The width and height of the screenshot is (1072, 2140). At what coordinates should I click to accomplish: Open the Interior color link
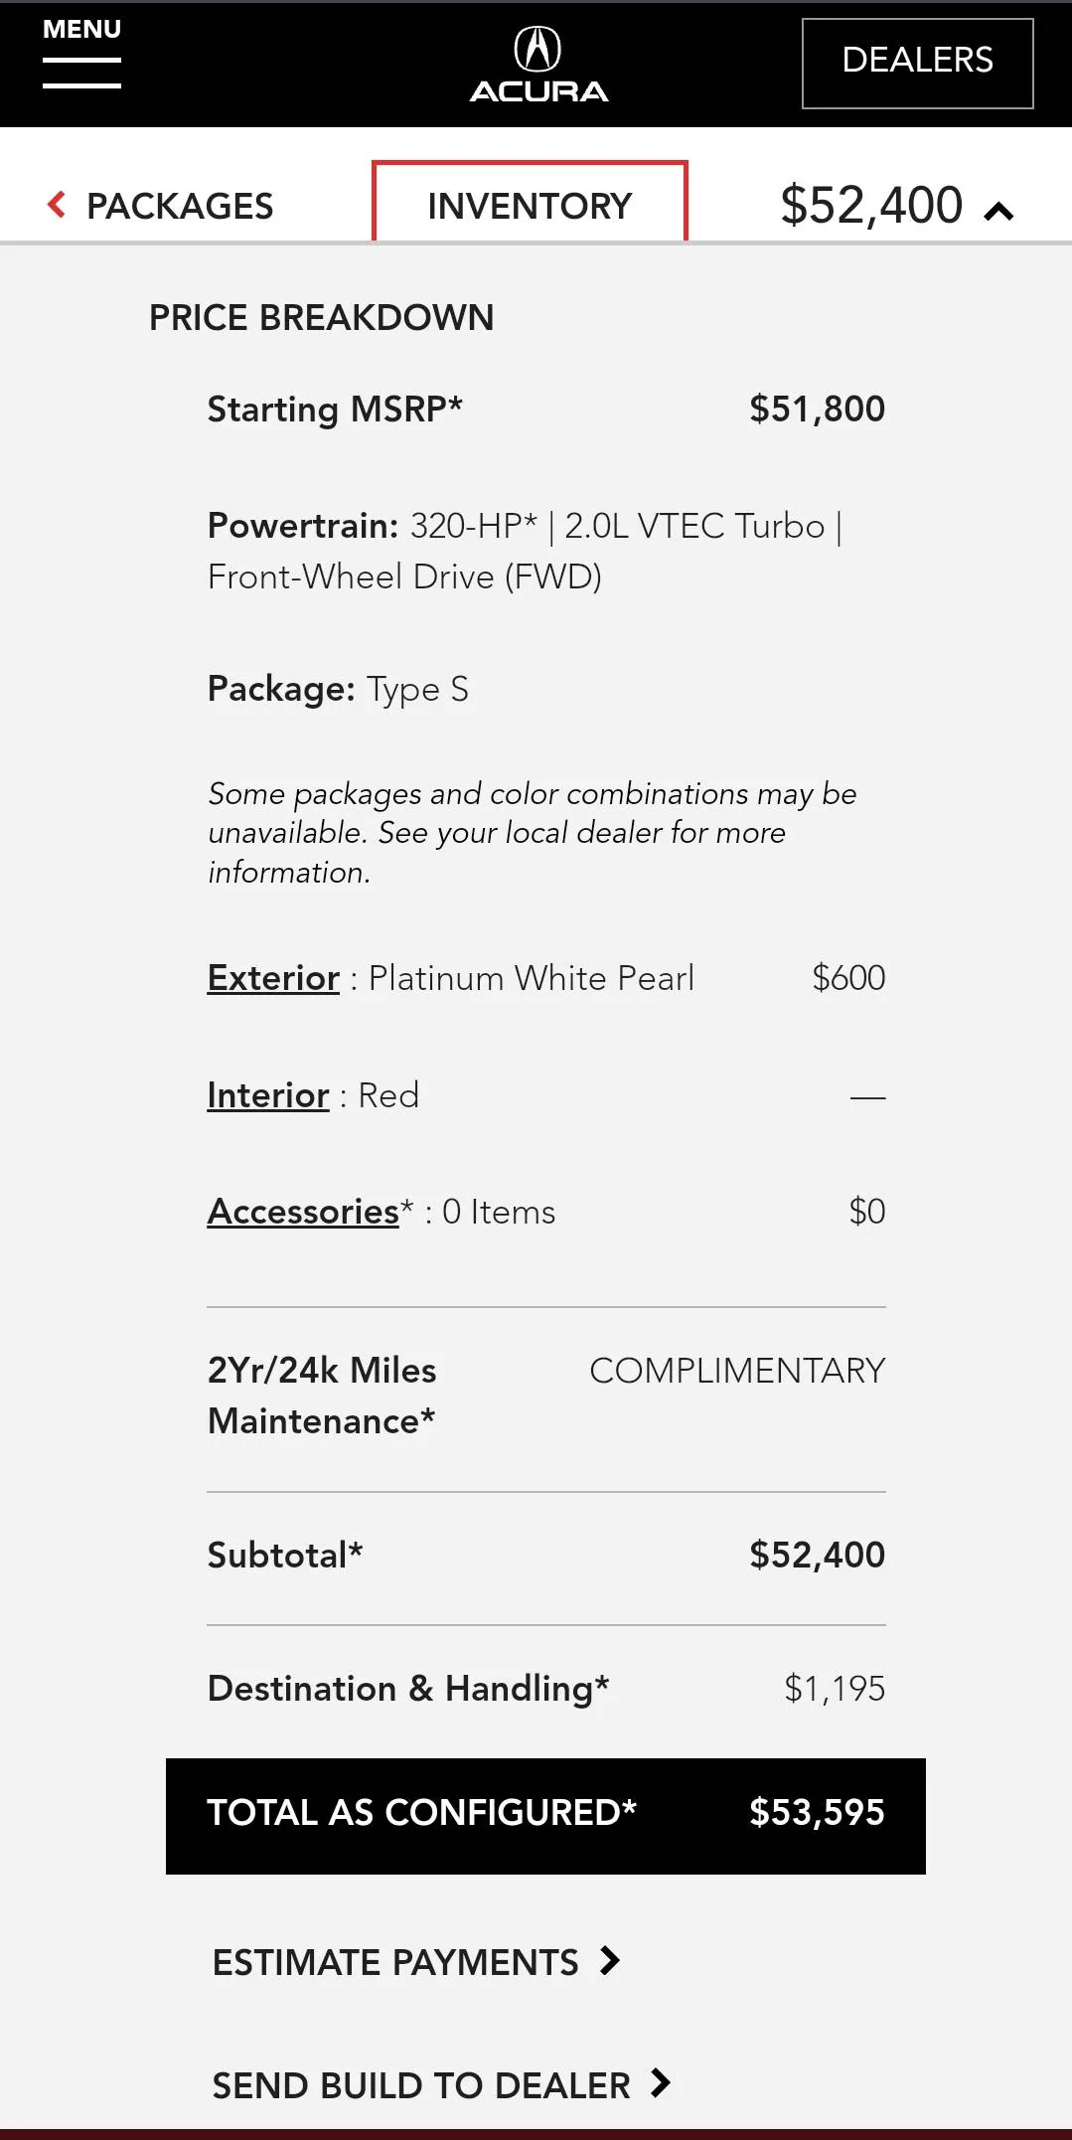pyautogui.click(x=267, y=1095)
